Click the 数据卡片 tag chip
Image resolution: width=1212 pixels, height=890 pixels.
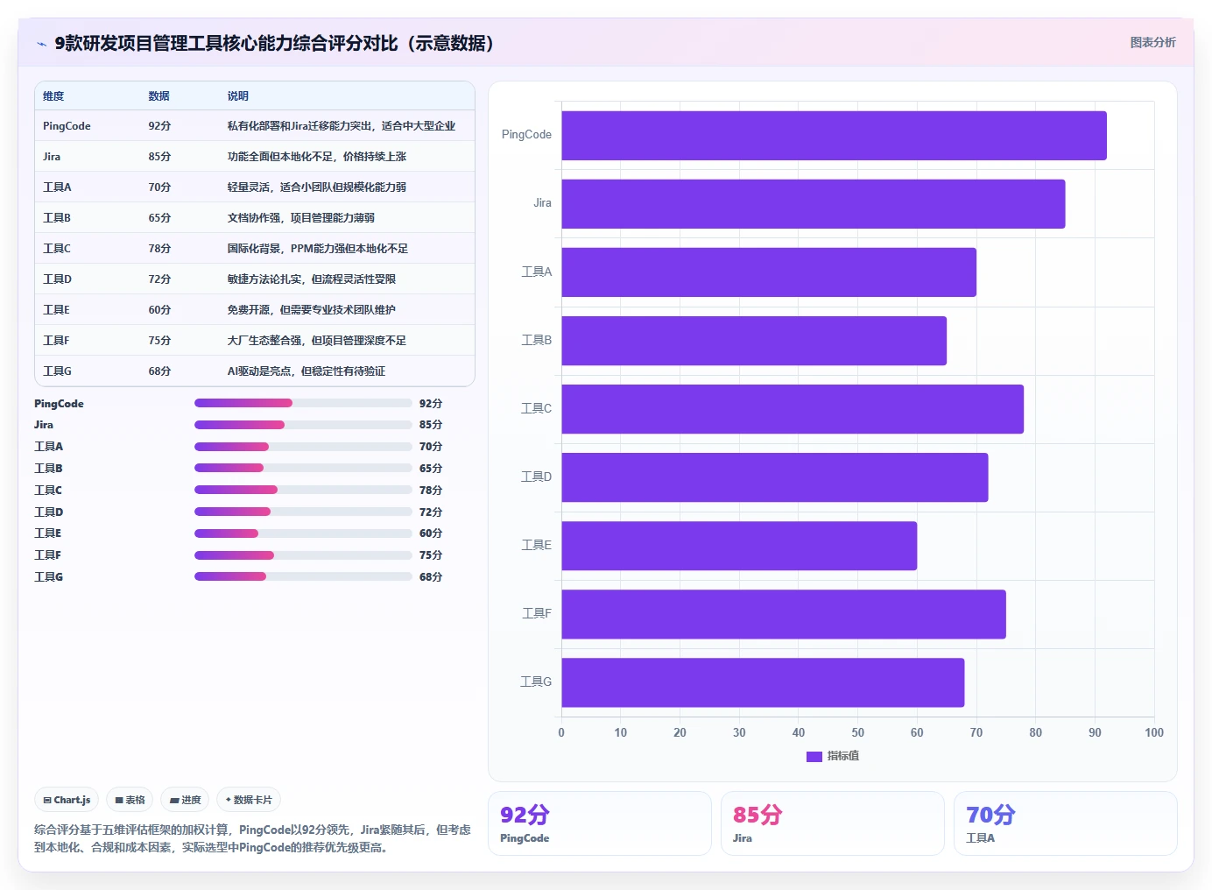point(249,800)
